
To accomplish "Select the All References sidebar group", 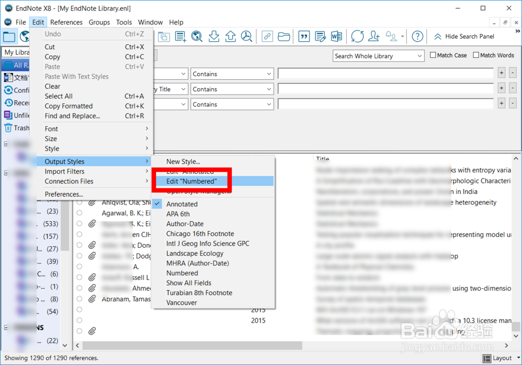I will point(16,65).
